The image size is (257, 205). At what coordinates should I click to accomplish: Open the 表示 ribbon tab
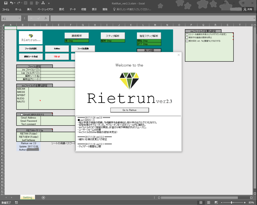(94, 10)
